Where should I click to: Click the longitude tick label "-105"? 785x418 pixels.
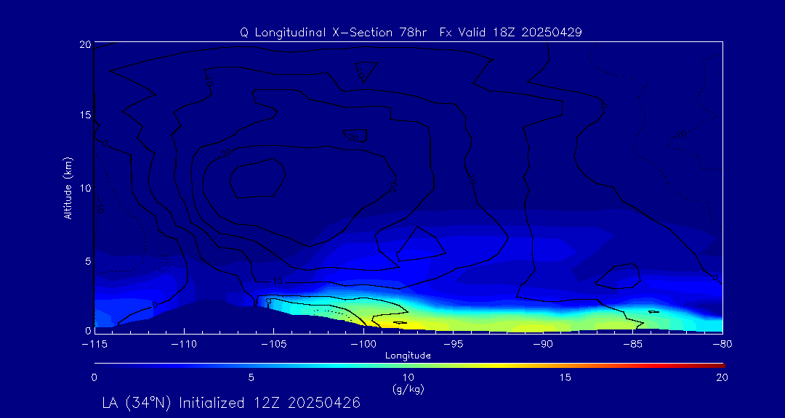pyautogui.click(x=273, y=345)
